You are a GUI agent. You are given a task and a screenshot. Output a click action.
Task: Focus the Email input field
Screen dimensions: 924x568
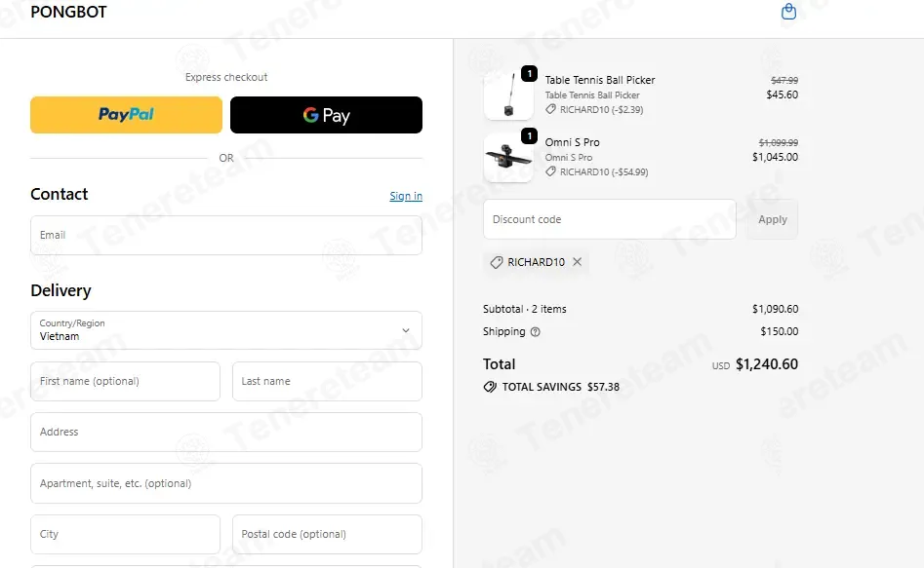pyautogui.click(x=226, y=236)
